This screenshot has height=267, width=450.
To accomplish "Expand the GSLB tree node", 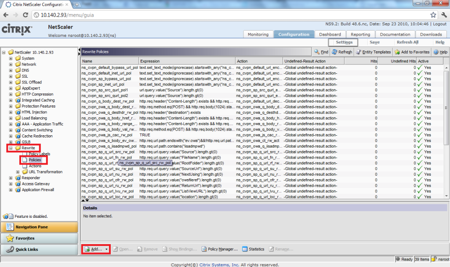I will click(x=11, y=142).
